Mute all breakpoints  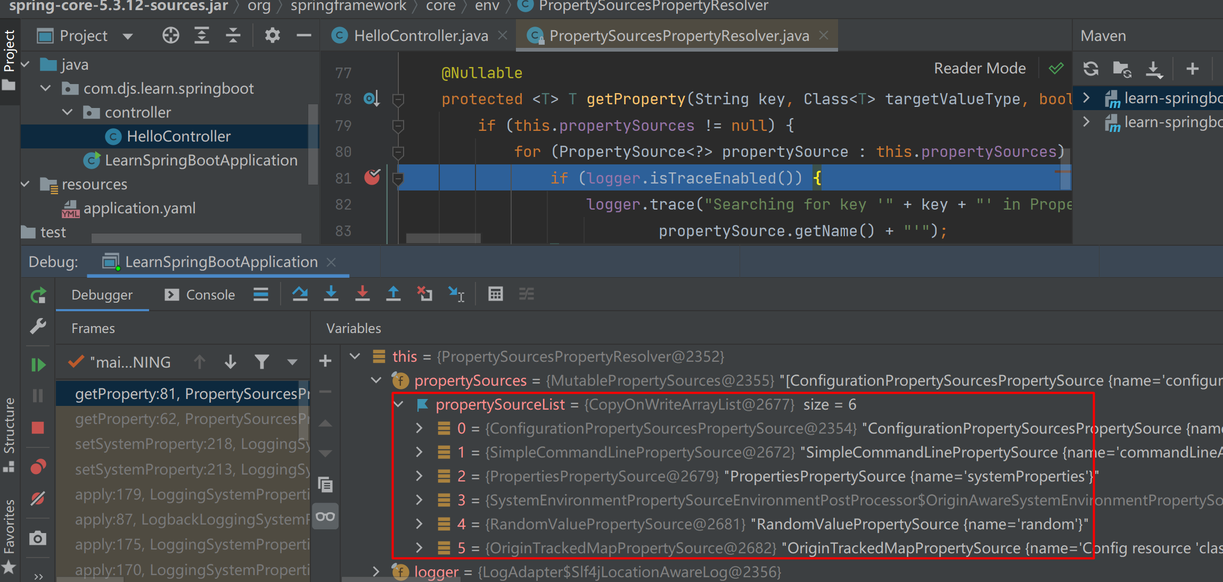point(38,499)
